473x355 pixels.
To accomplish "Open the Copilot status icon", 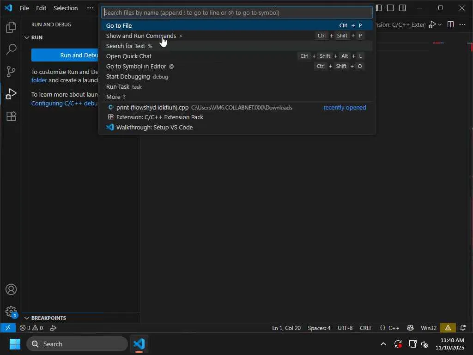I will coord(410,328).
